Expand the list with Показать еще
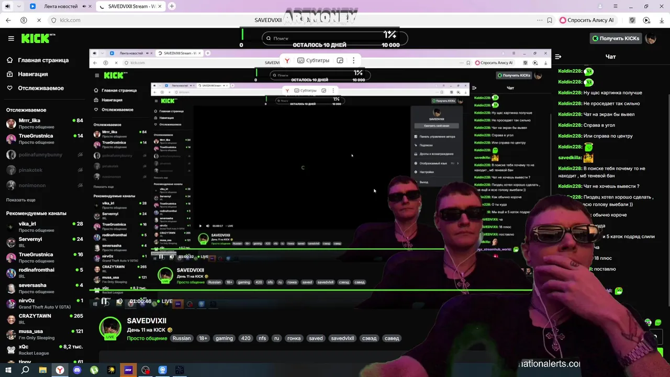This screenshot has width=670, height=377. point(21,200)
